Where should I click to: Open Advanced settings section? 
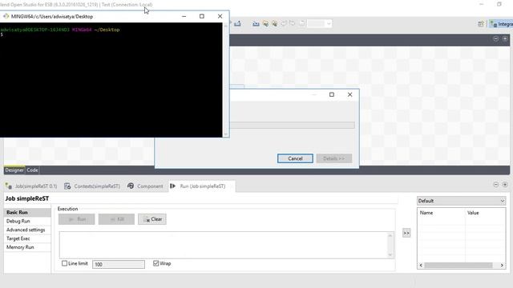(27, 230)
